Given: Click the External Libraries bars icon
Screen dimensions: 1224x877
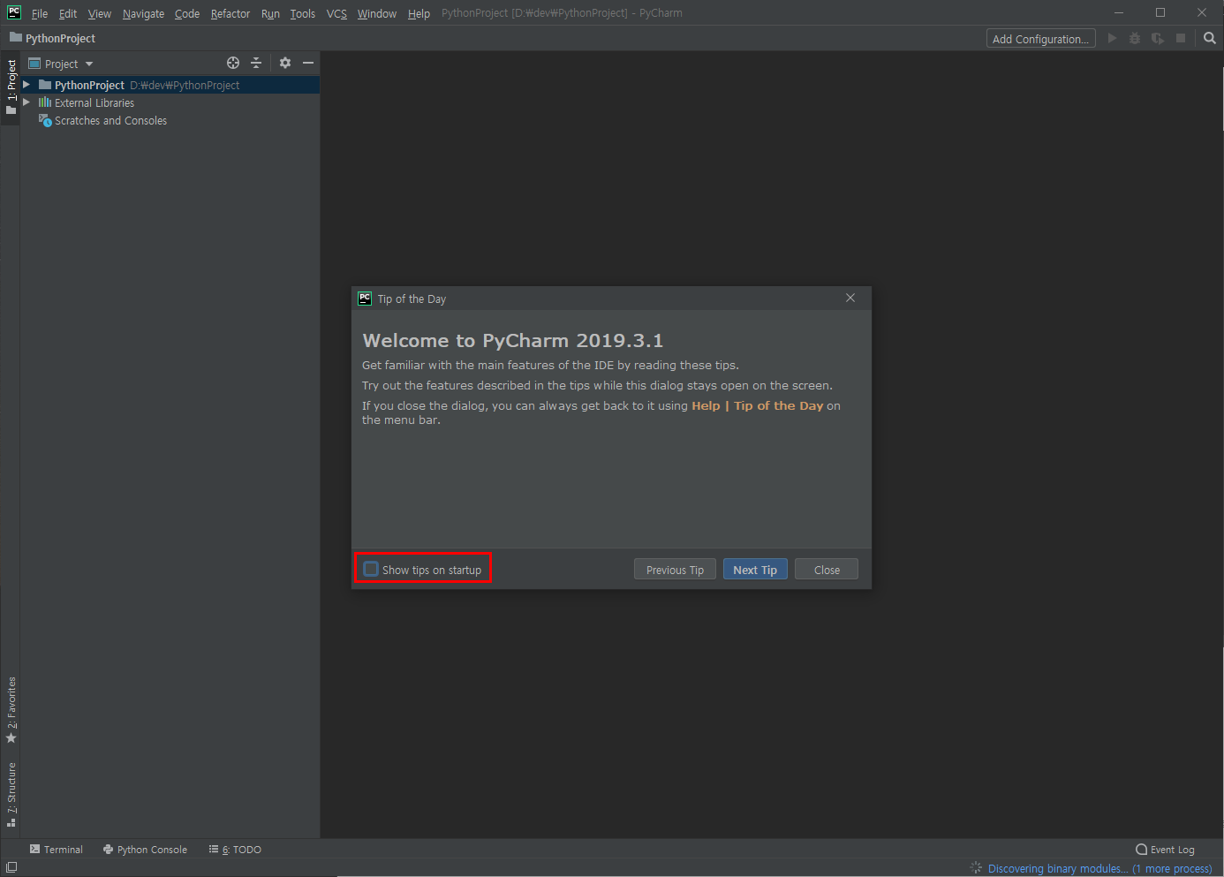Looking at the screenshot, I should 45,102.
